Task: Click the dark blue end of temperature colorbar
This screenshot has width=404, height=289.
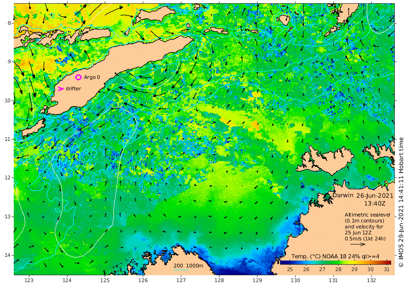Action: (x=283, y=262)
